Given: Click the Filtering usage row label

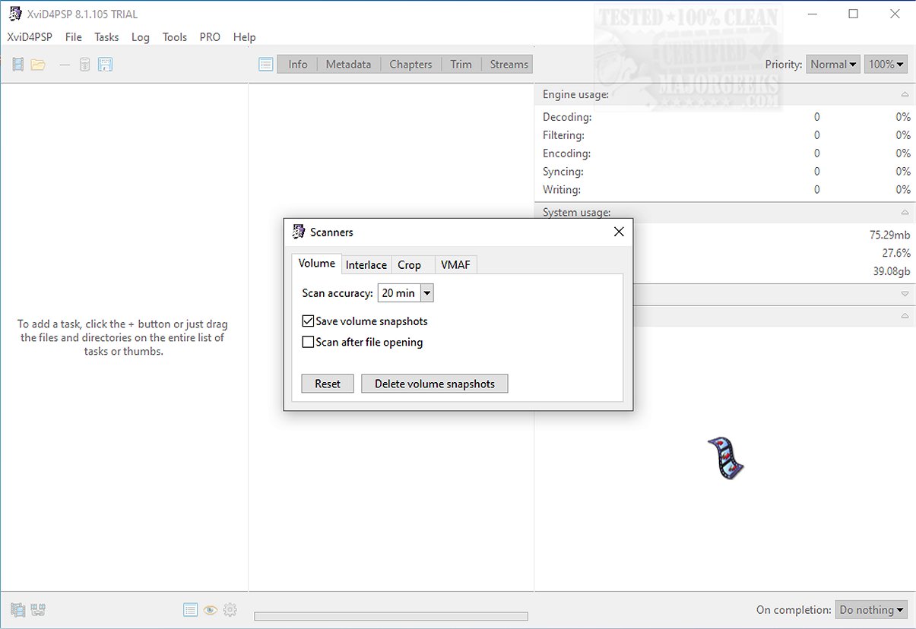Looking at the screenshot, I should (x=563, y=135).
